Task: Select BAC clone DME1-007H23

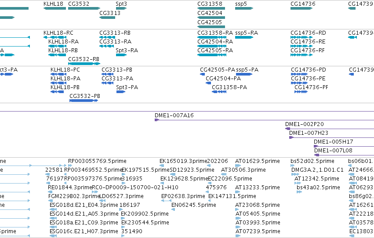Action: (331, 137)
